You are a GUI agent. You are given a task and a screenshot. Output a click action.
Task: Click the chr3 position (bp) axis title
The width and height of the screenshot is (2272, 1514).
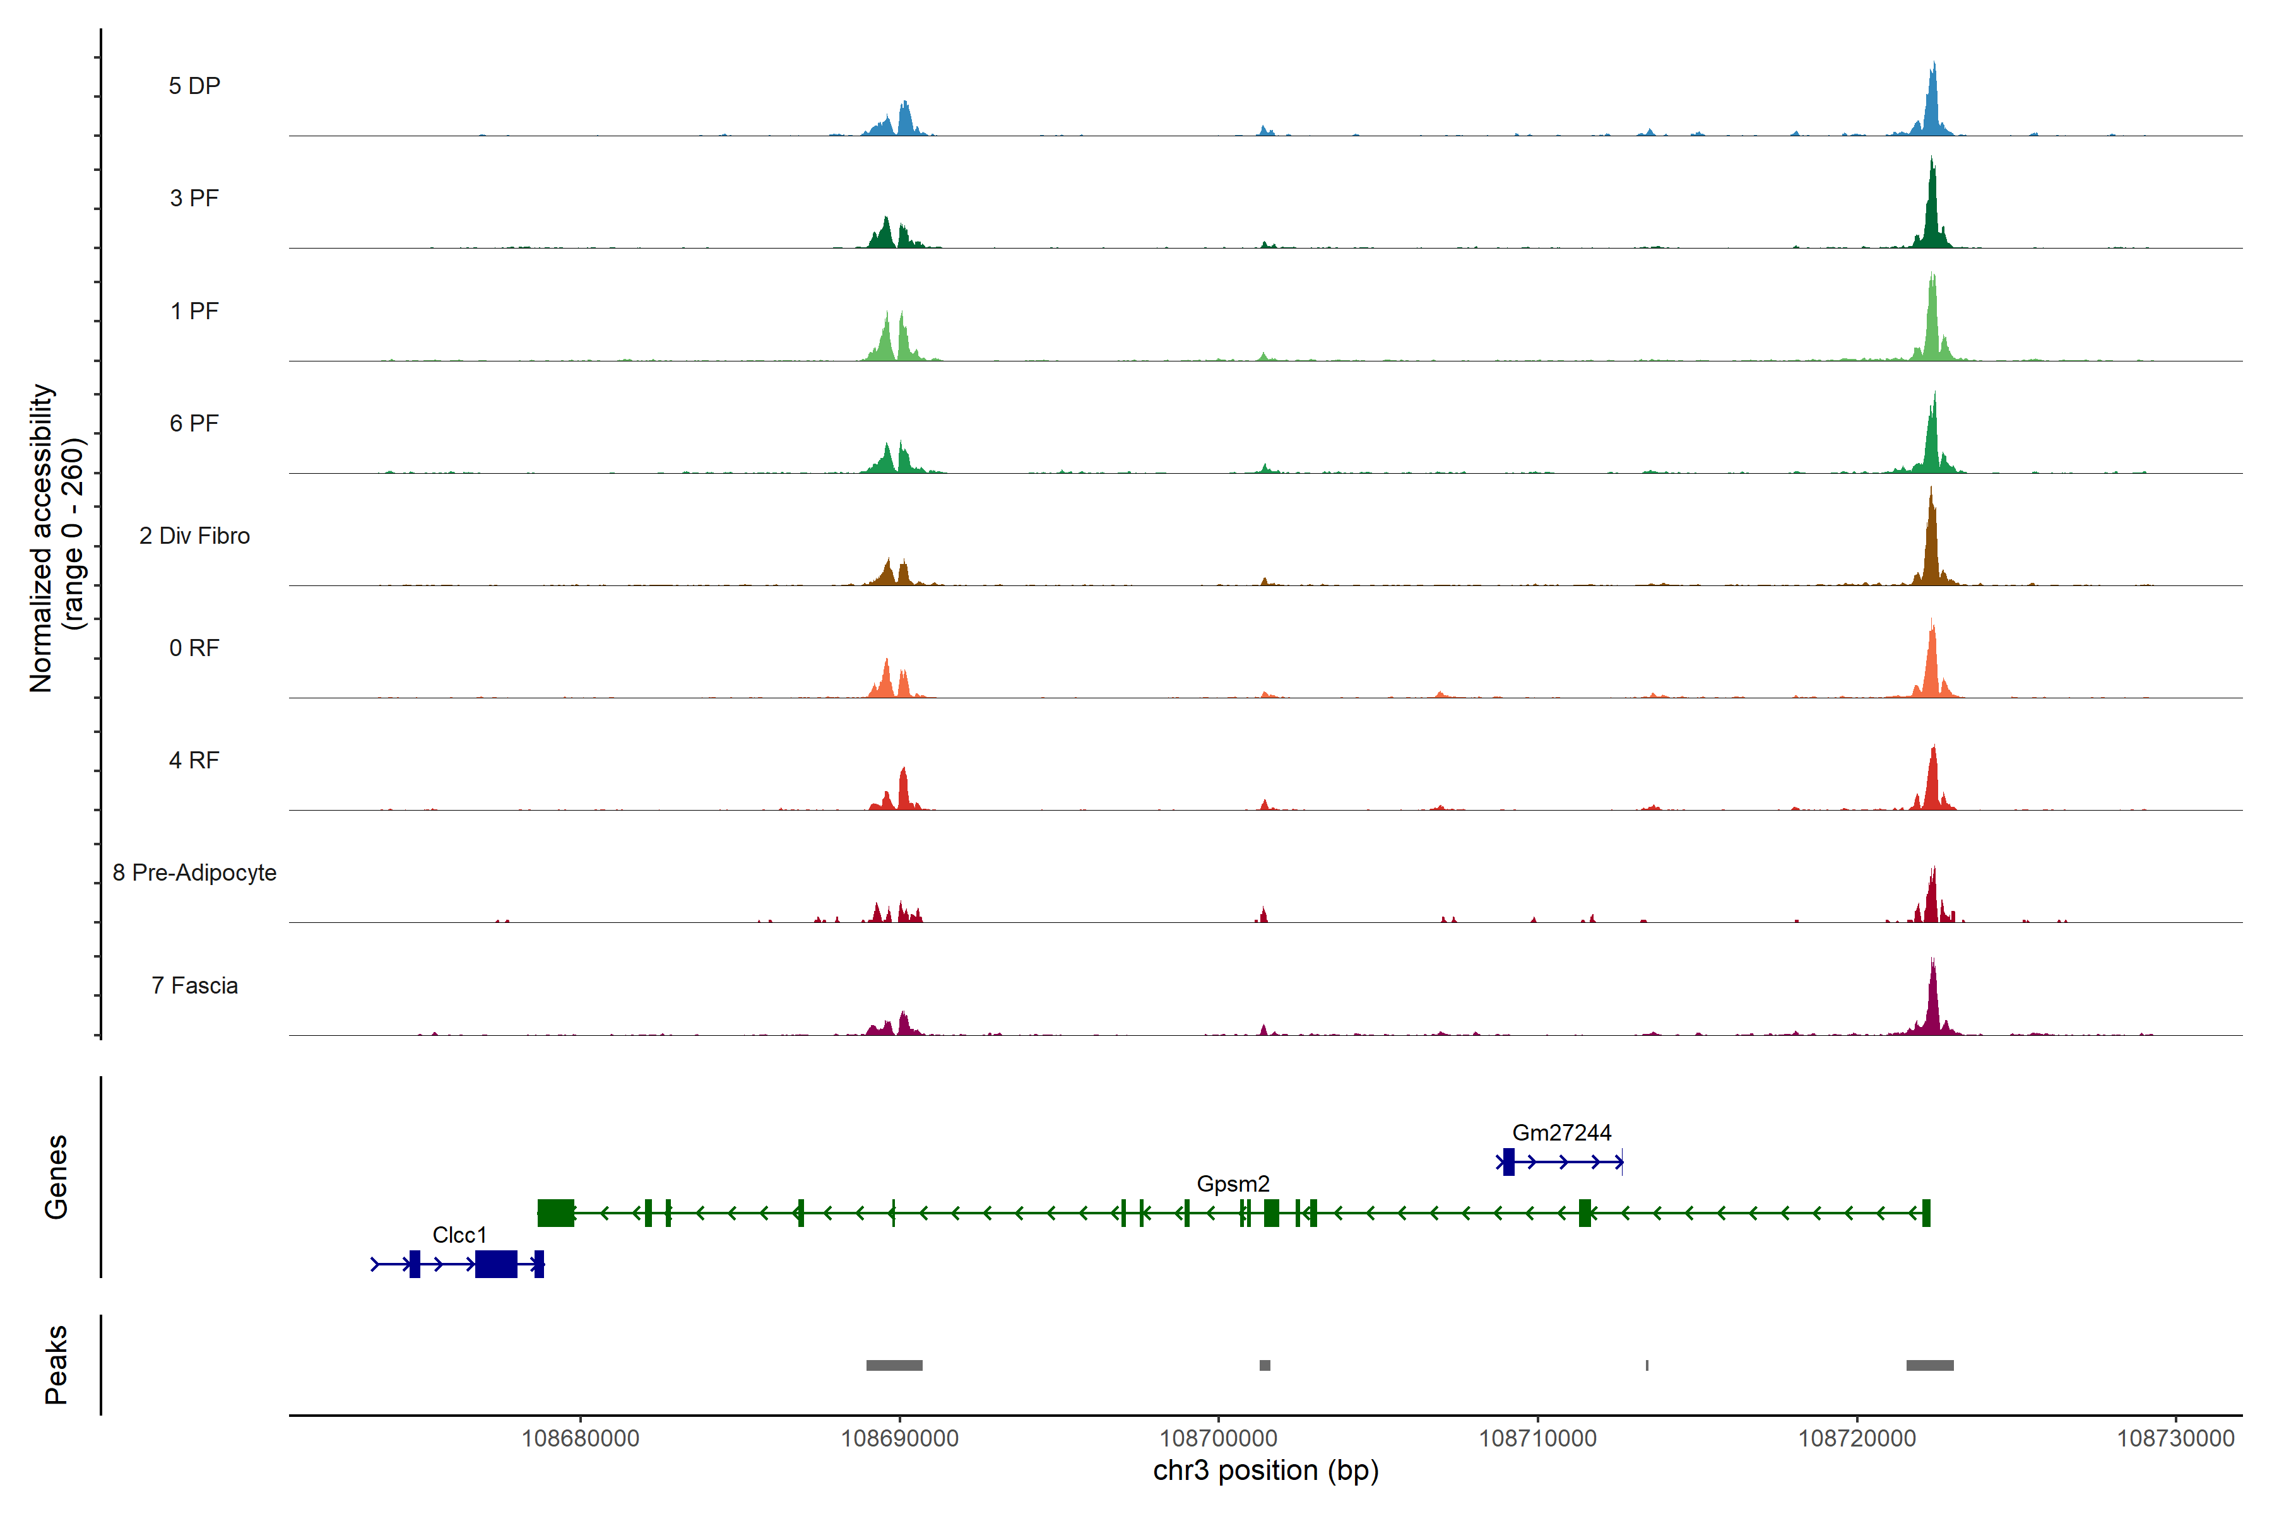click(1265, 1470)
